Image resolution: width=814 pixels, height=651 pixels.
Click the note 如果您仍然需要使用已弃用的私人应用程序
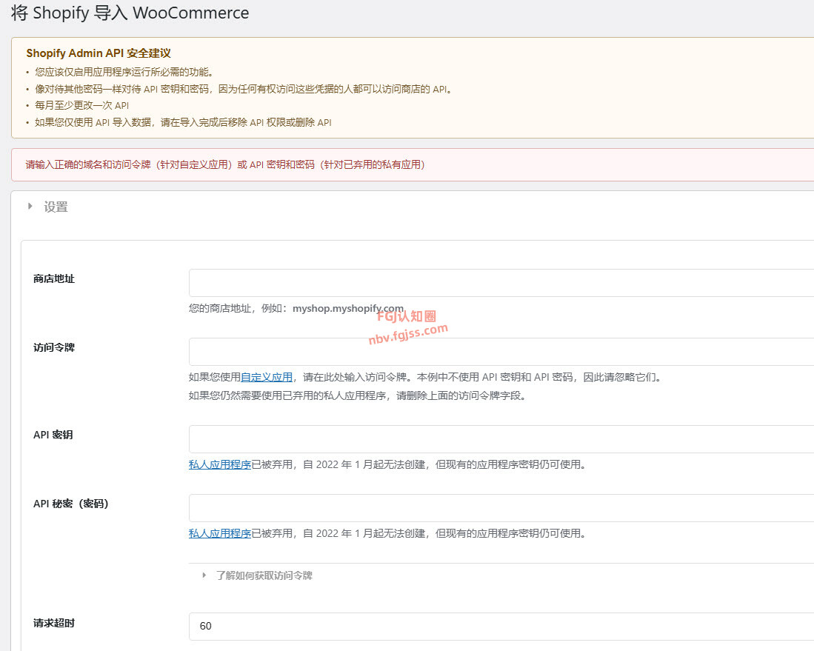pyautogui.click(x=358, y=395)
